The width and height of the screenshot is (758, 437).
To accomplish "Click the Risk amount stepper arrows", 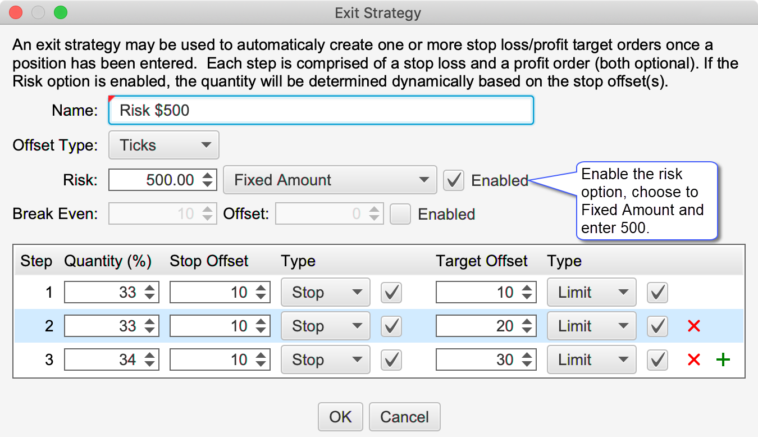I will 207,180.
